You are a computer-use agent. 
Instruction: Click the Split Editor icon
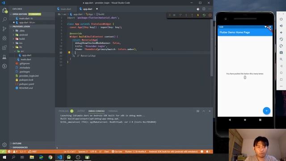pyautogui.click(x=204, y=9)
